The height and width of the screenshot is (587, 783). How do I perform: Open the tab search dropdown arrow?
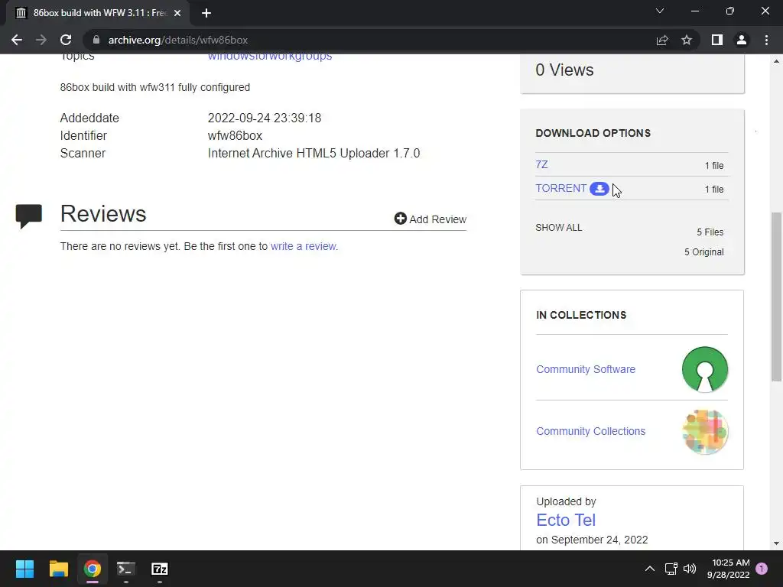pyautogui.click(x=660, y=11)
